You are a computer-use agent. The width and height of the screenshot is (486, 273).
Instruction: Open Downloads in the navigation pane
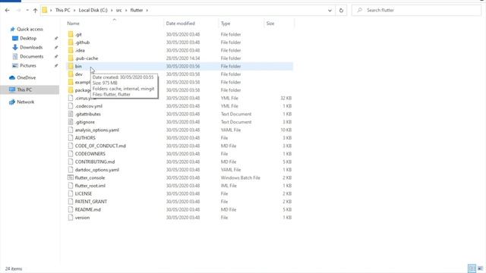click(31, 47)
